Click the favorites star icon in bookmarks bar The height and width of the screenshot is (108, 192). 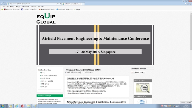point(2,9)
